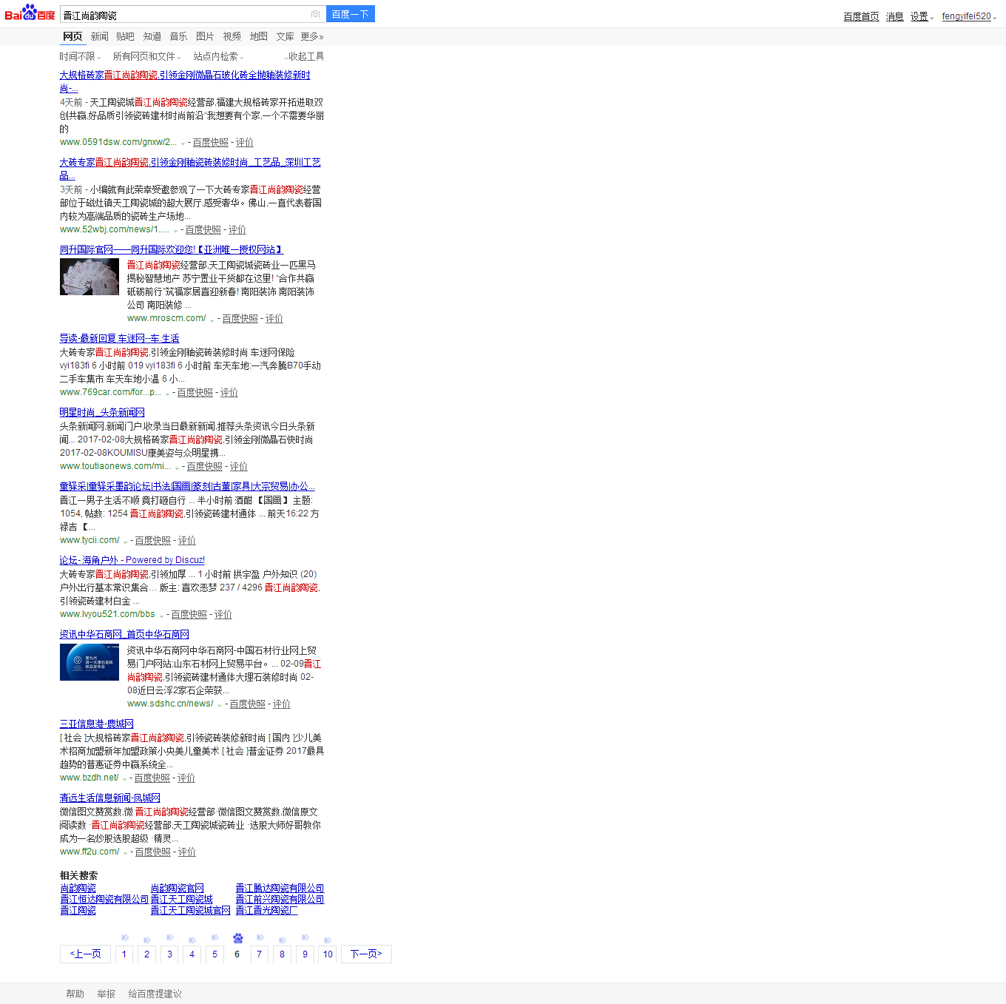Open result titled 大规格砖家晋江尚韵陶瓷,引领金刚微晶石
The image size is (1006, 1004).
pyautogui.click(x=185, y=75)
